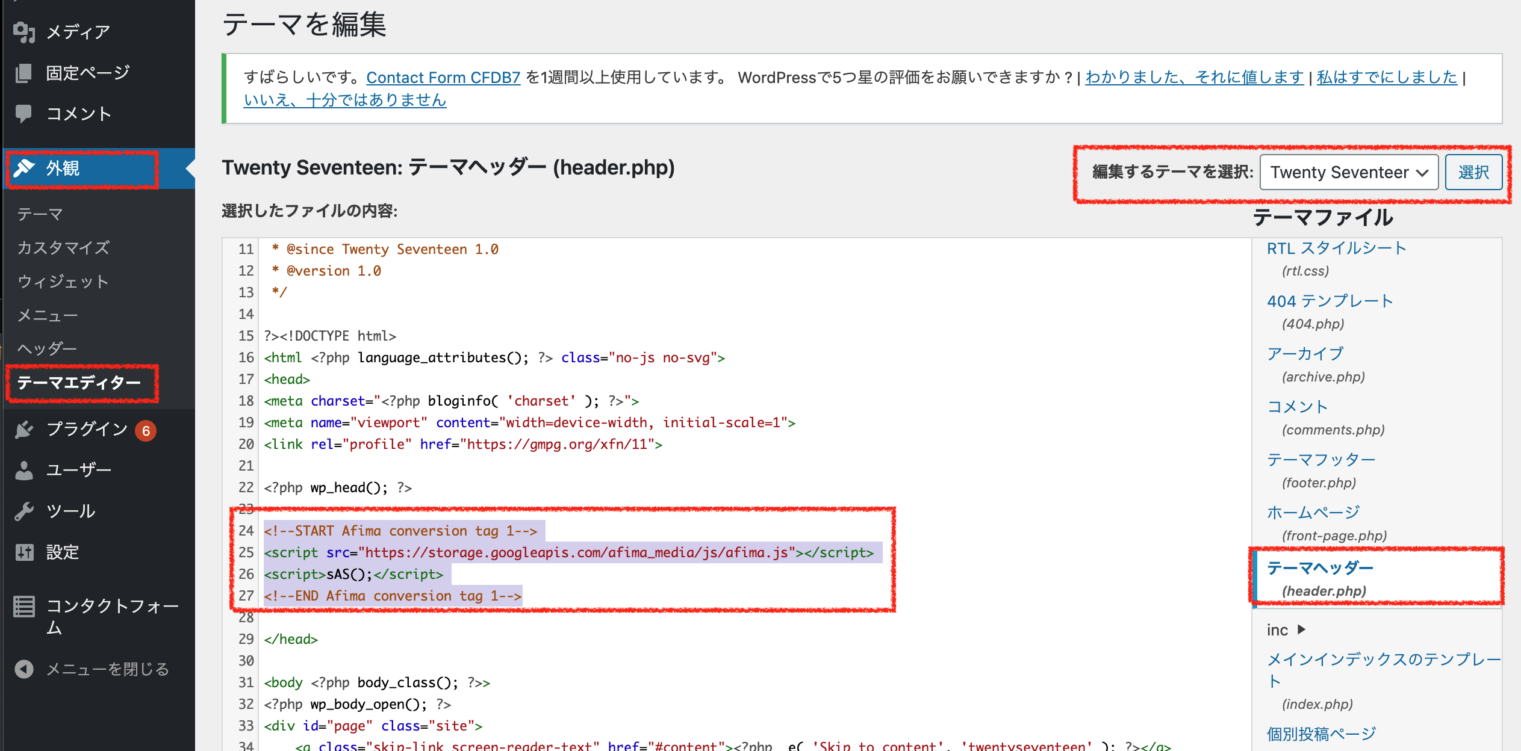Go to ウィジェット submenu item
This screenshot has height=751, width=1521.
[63, 282]
